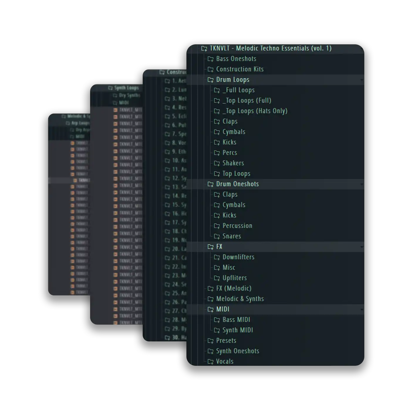This screenshot has width=411, height=411.
Task: Click the Shakers folder icon
Action: (217, 164)
